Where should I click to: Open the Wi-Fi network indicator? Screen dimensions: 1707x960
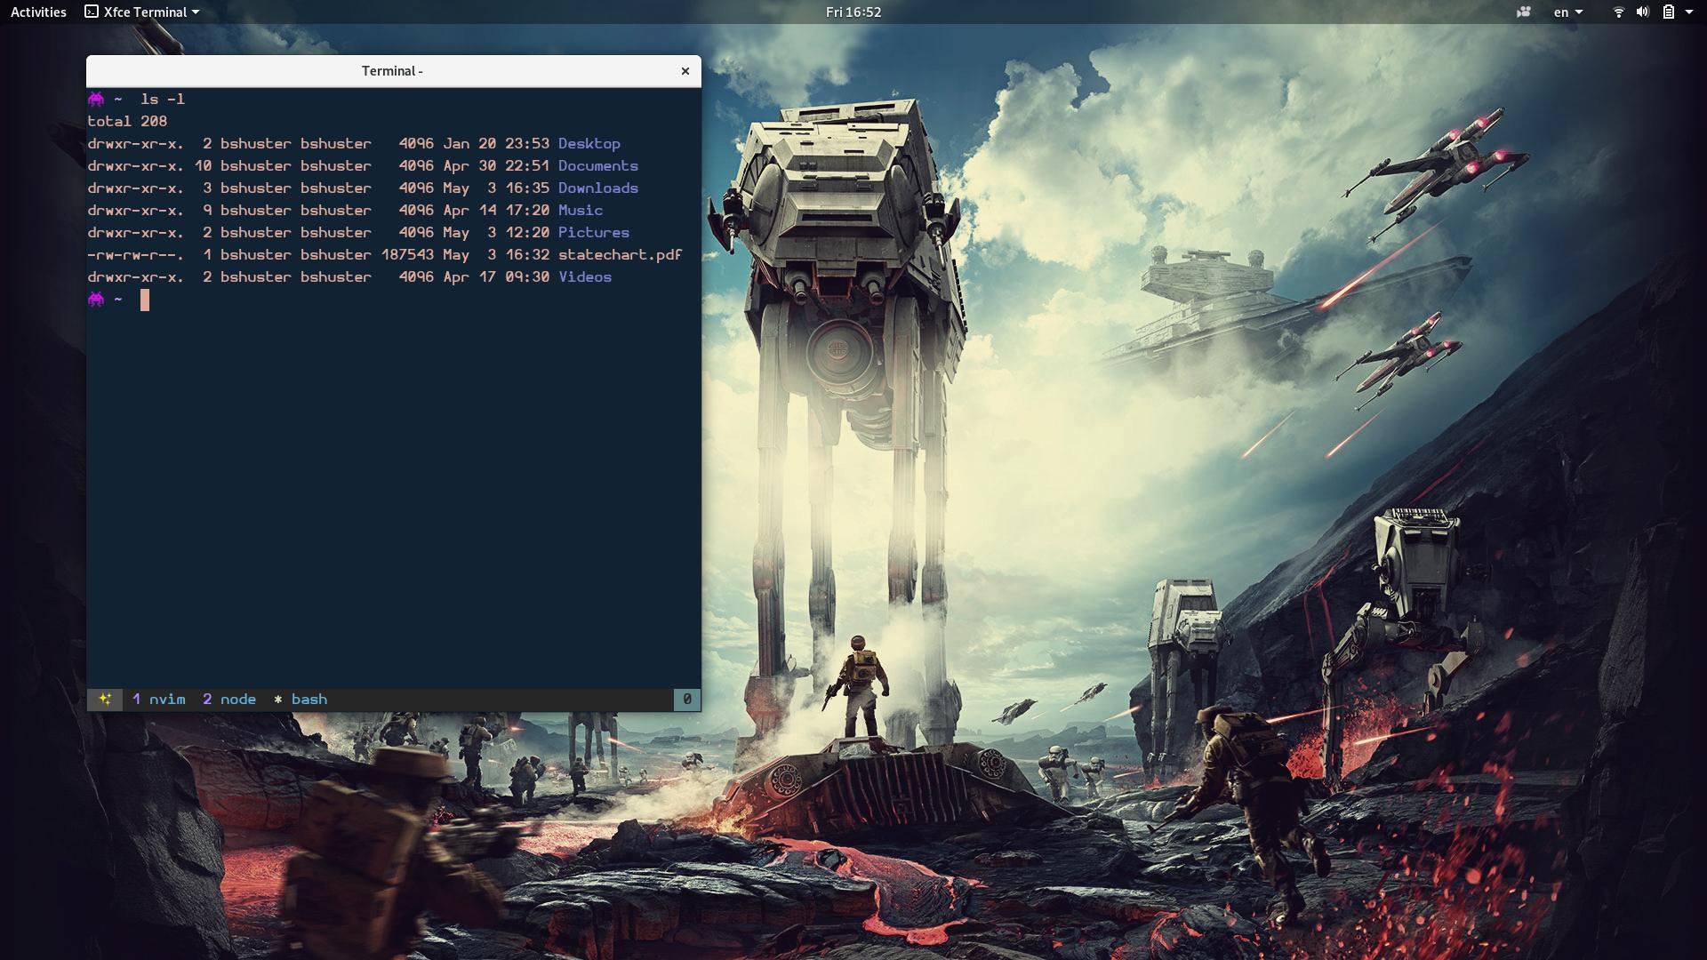click(x=1618, y=12)
